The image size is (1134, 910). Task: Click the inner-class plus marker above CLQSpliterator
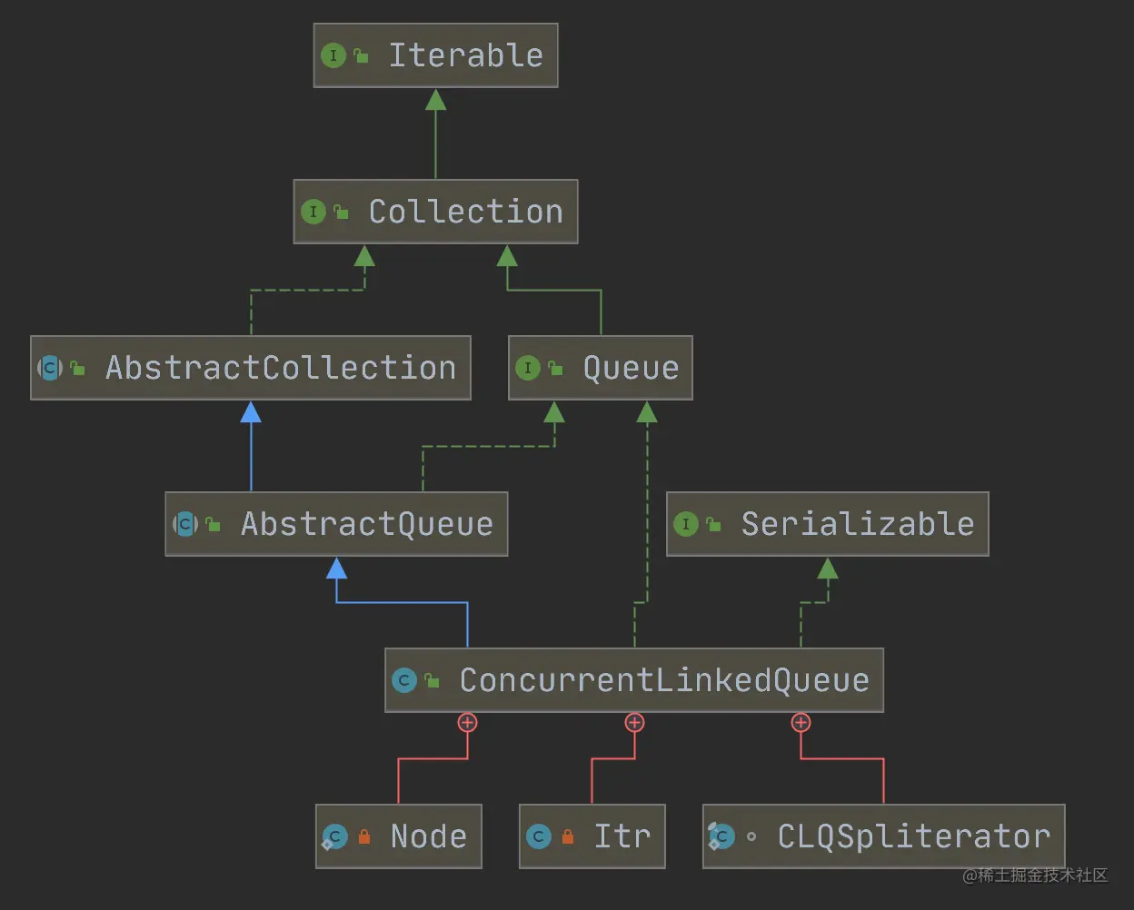pos(801,723)
